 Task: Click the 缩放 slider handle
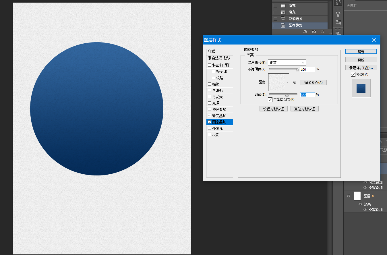(x=287, y=95)
